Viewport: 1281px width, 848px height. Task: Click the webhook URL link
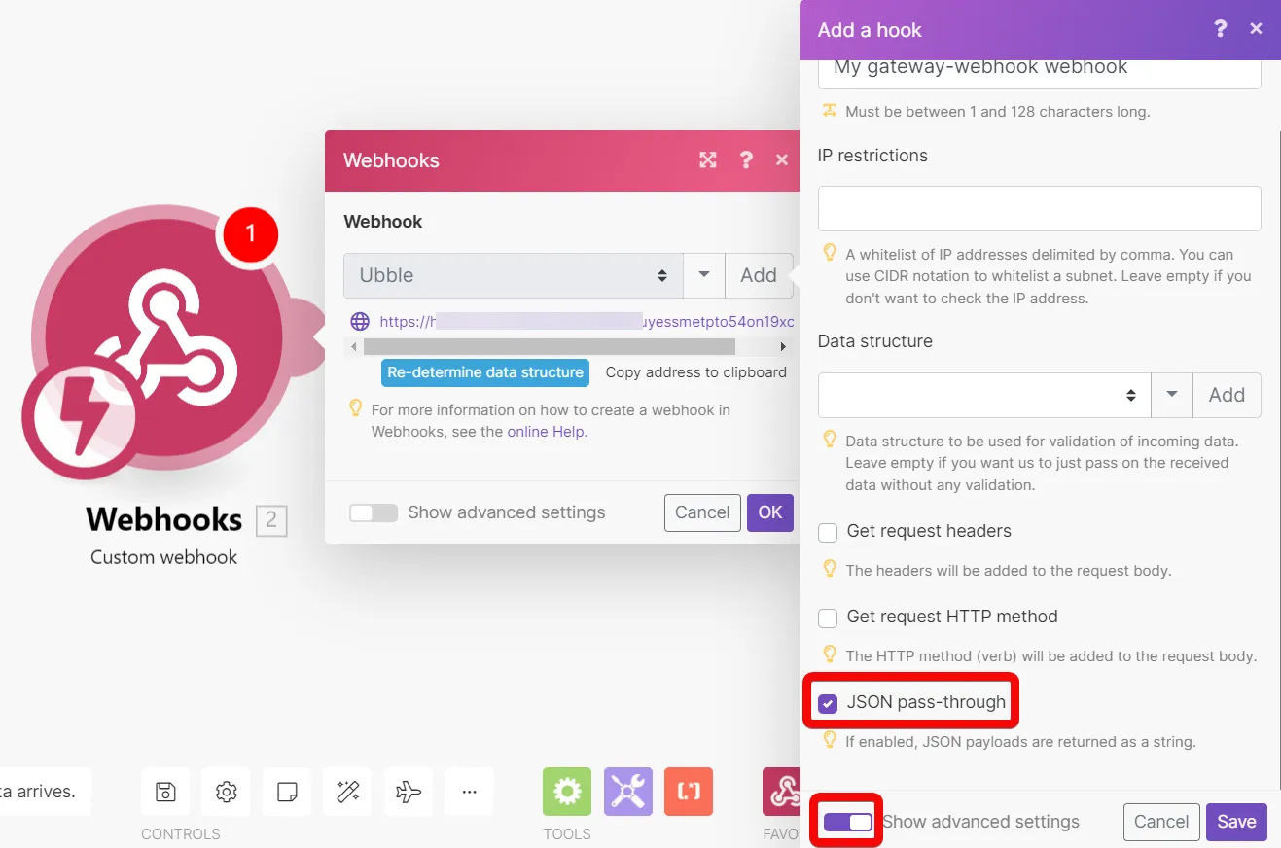click(x=587, y=322)
